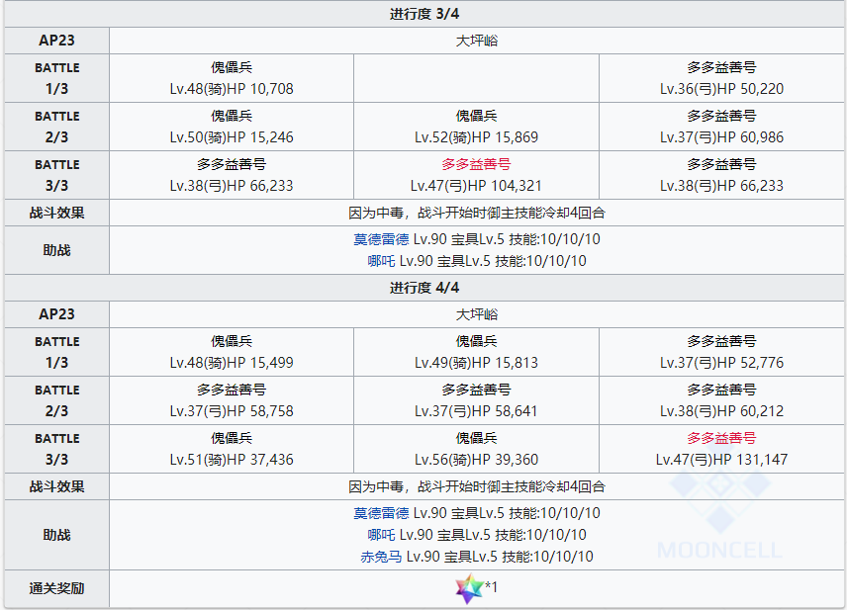
Task: Select text Lv.50(骑)HP 15,246
Action: pos(232,137)
